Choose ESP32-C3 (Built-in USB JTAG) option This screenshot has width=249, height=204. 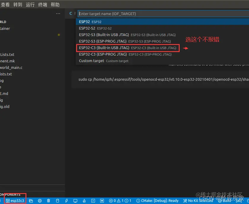(x=162, y=48)
